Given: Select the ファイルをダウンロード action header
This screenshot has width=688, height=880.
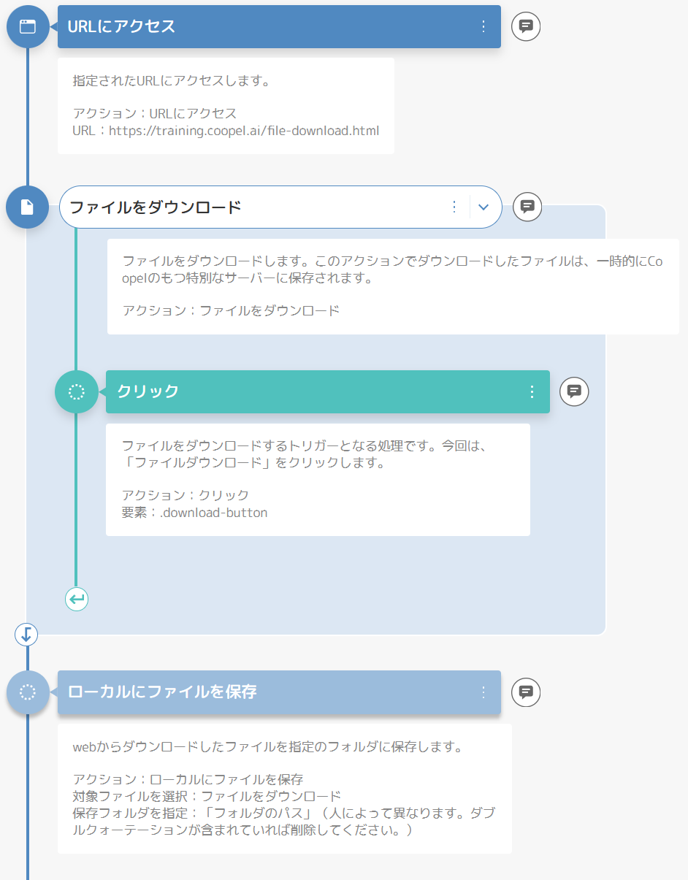Looking at the screenshot, I should (280, 207).
